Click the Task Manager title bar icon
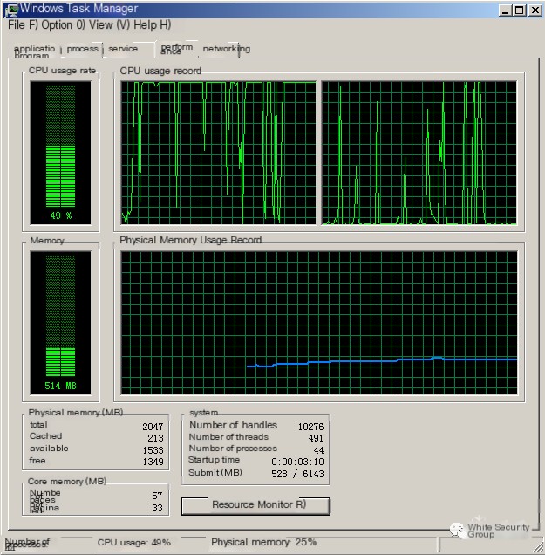545x555 pixels. point(11,10)
